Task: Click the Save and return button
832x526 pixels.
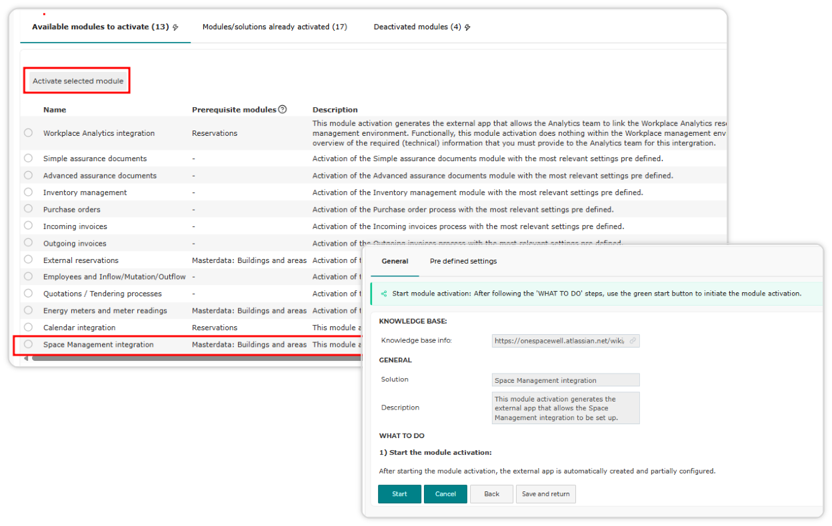Action: click(546, 494)
